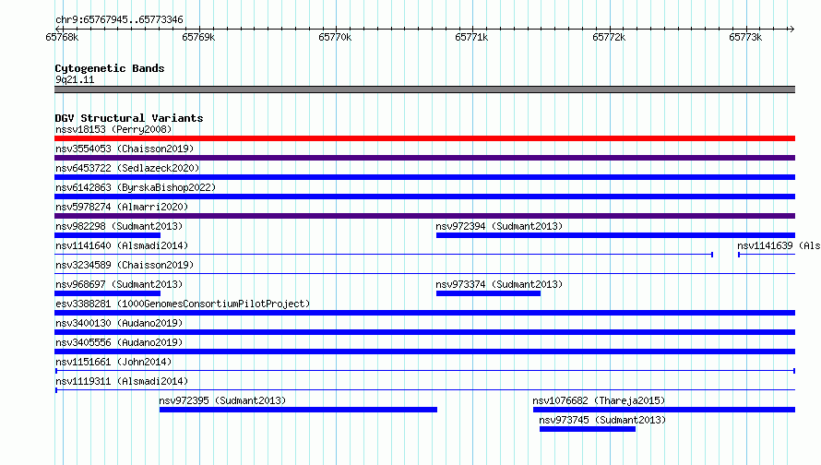Select the nsv3400130 (Audano2019) variant bar
This screenshot has width=821, height=465.
[424, 332]
